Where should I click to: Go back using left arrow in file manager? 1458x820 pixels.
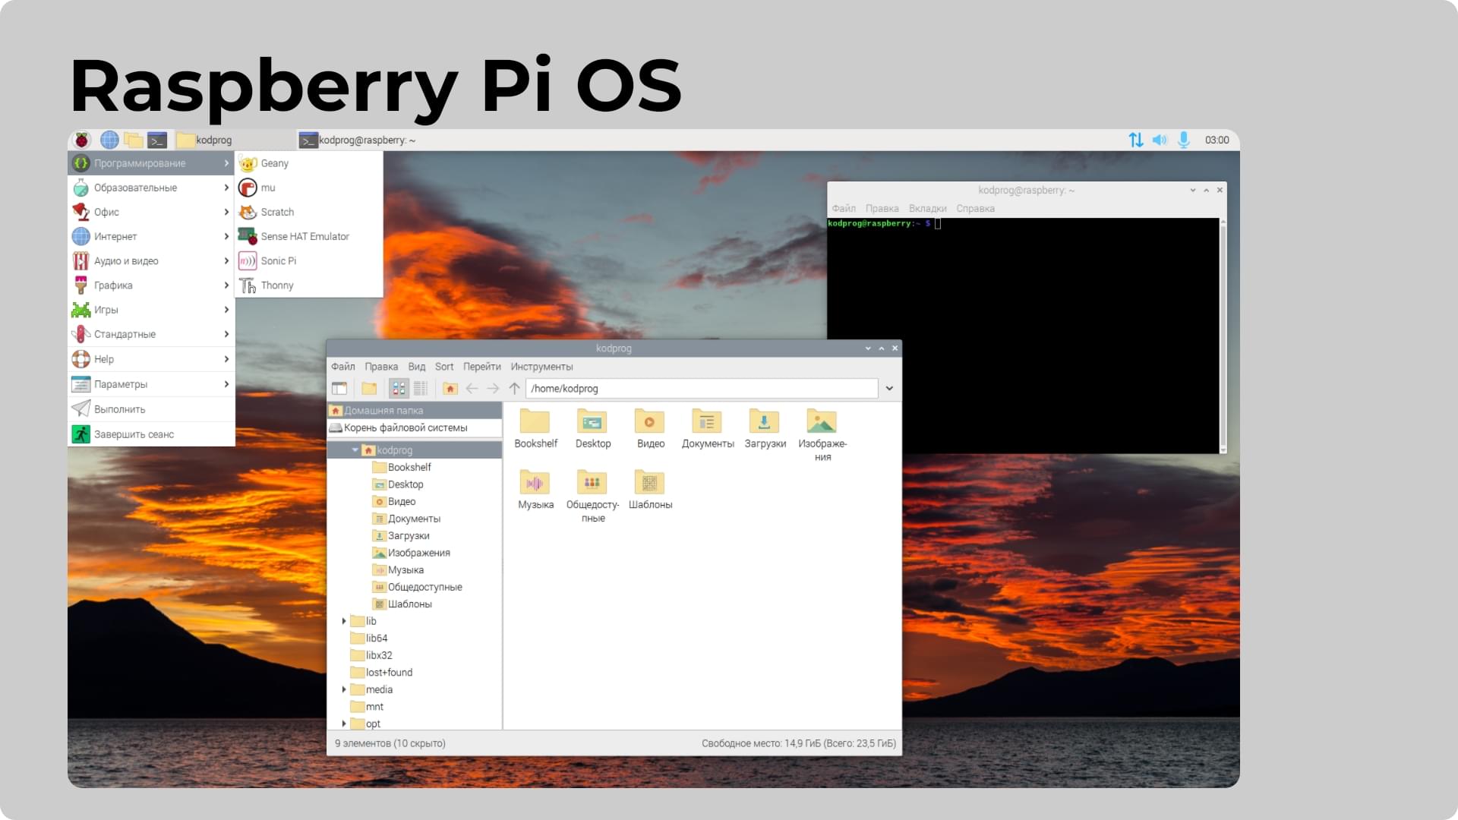pyautogui.click(x=472, y=389)
